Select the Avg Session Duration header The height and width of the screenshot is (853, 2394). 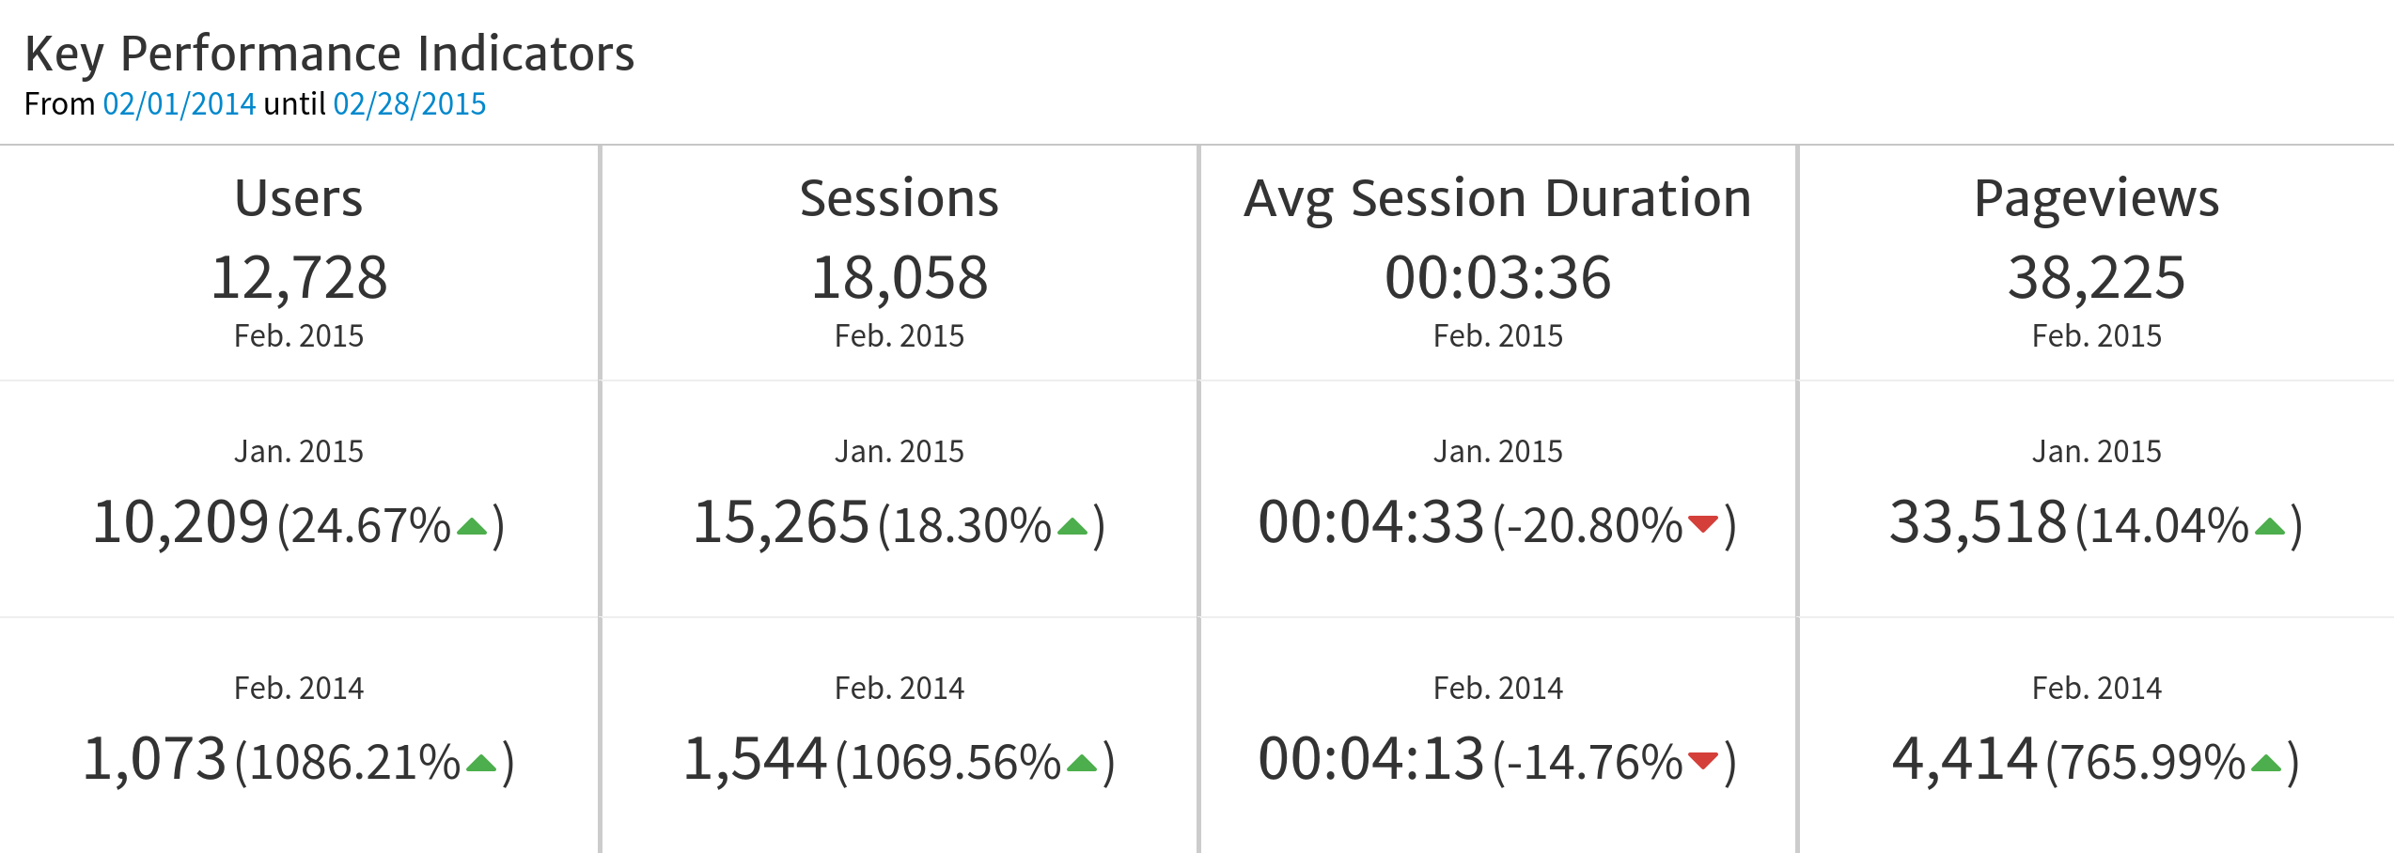pyautogui.click(x=1497, y=198)
